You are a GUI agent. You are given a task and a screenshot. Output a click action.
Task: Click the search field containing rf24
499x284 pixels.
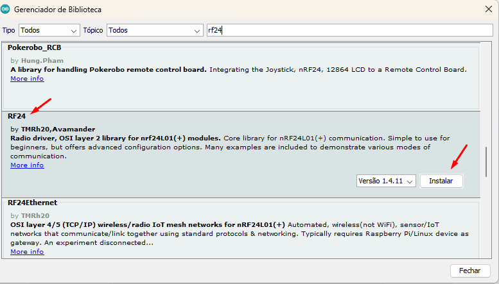(x=349, y=31)
